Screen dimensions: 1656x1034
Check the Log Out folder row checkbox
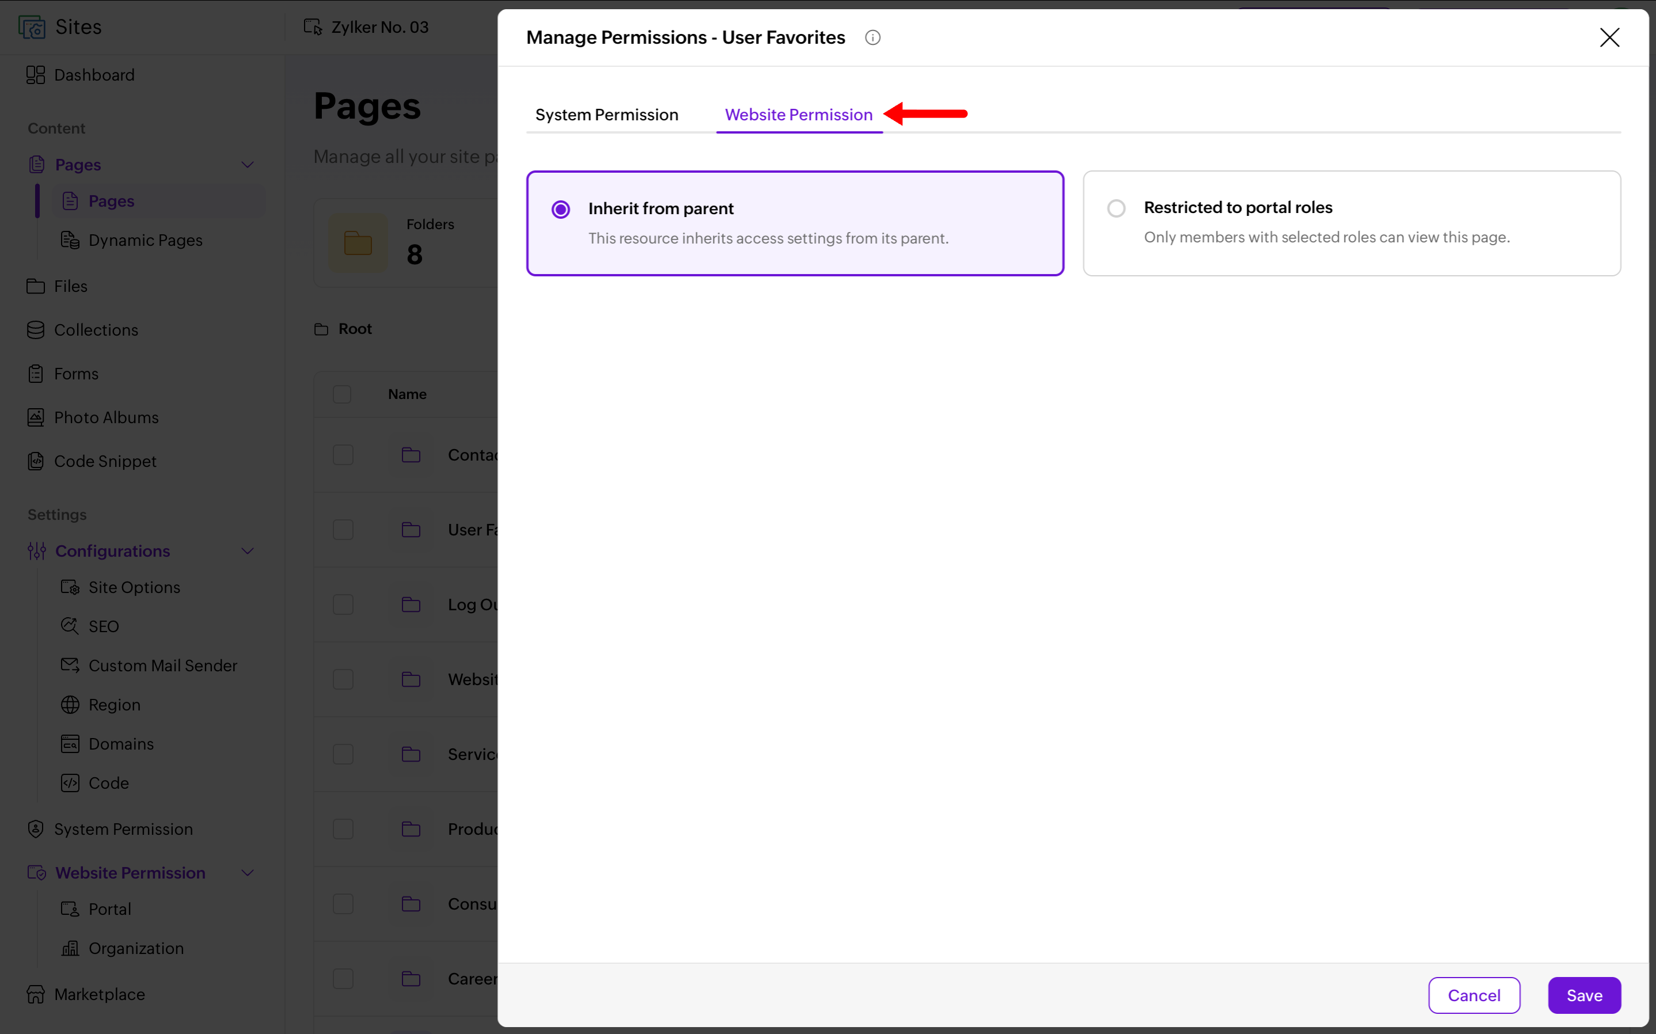click(343, 605)
